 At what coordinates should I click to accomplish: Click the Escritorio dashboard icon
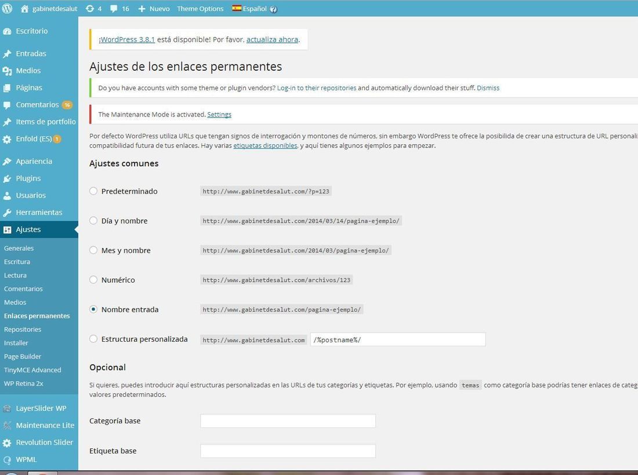pyautogui.click(x=7, y=31)
